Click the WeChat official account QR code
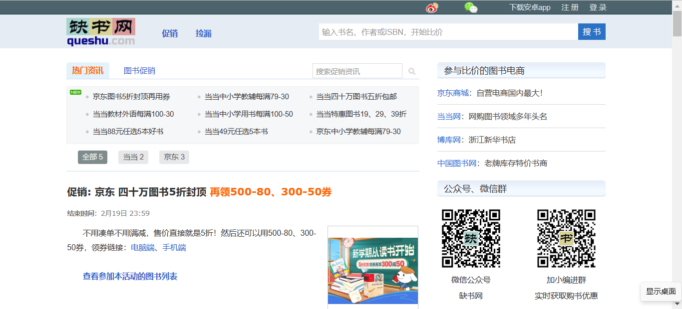The width and height of the screenshot is (682, 309). pos(471,238)
